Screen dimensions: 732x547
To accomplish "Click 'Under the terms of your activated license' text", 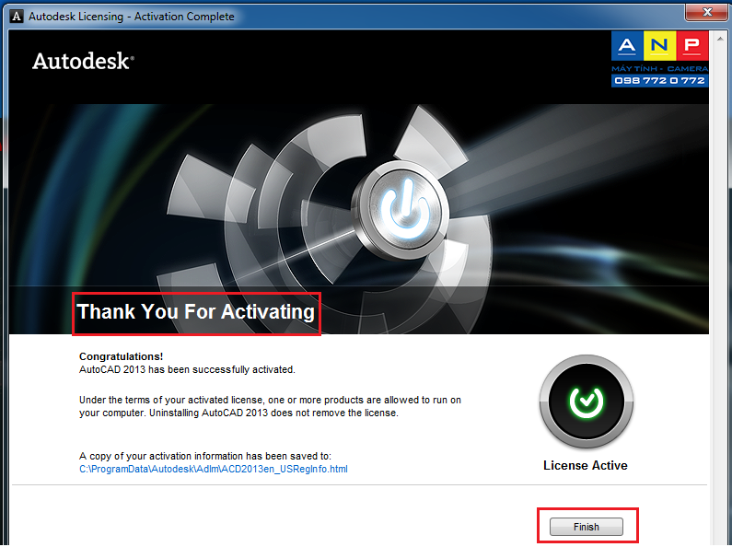I will pyautogui.click(x=270, y=406).
